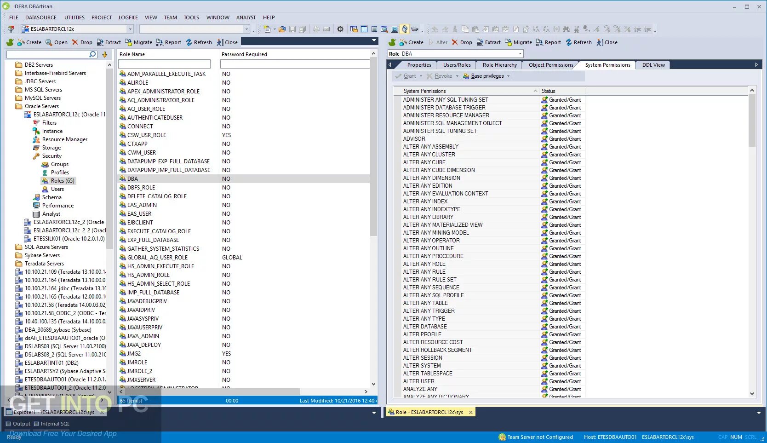Click the New document toolbar icon
The height and width of the screenshot is (443, 767).
pyautogui.click(x=267, y=29)
